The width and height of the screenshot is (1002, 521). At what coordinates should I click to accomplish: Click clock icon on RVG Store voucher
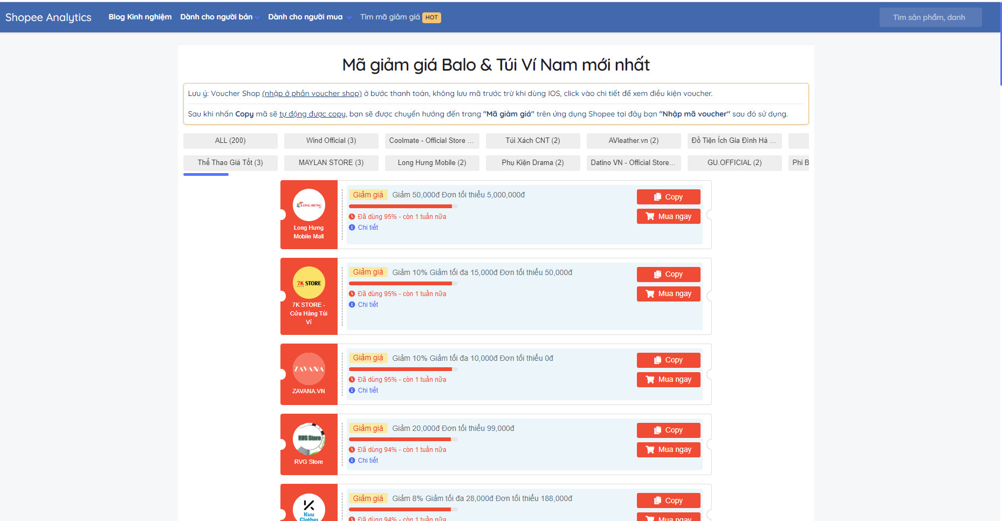click(x=352, y=450)
